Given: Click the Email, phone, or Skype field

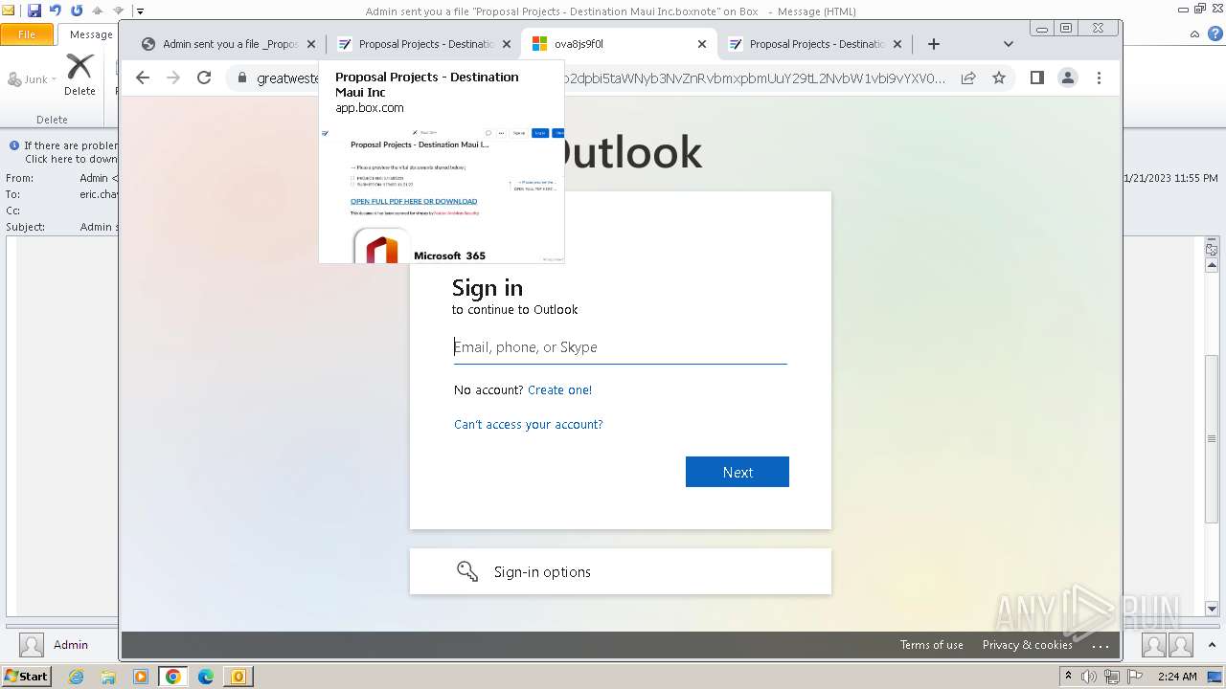Looking at the screenshot, I should pos(620,347).
